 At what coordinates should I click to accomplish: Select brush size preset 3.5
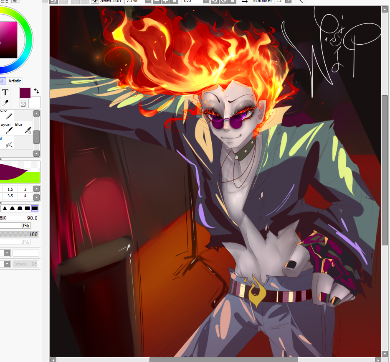pyautogui.click(x=10, y=196)
